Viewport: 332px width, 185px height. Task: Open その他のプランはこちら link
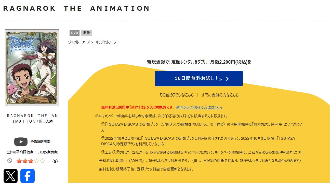pos(176,95)
